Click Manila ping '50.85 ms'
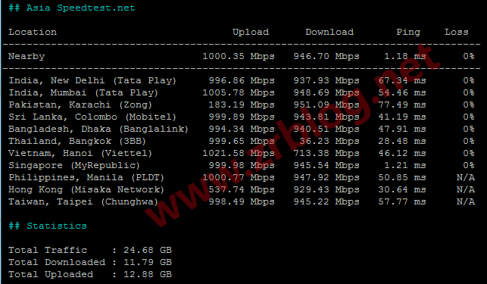Screen dimensions: 487x284 [x=402, y=177]
